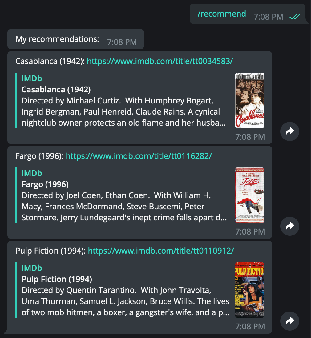Click the 7:08 PM timestamp on /recommend message
Viewport: 311px width, 338px height.
click(x=268, y=17)
